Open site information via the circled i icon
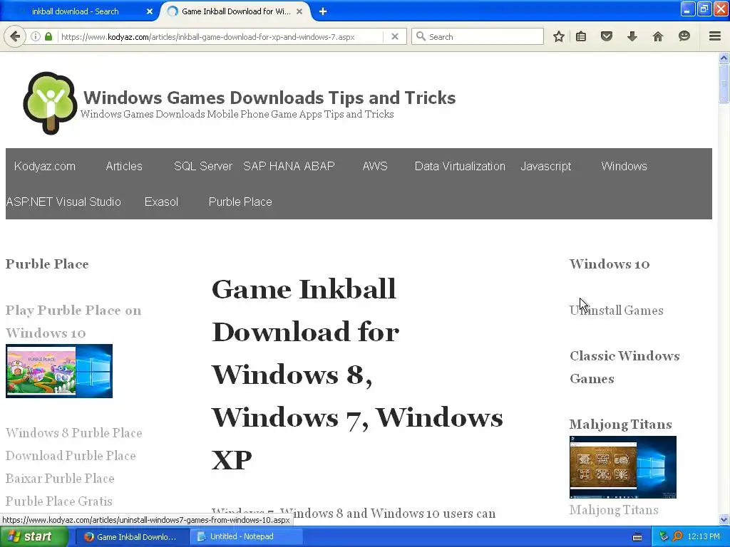Image resolution: width=730 pixels, height=547 pixels. [36, 36]
